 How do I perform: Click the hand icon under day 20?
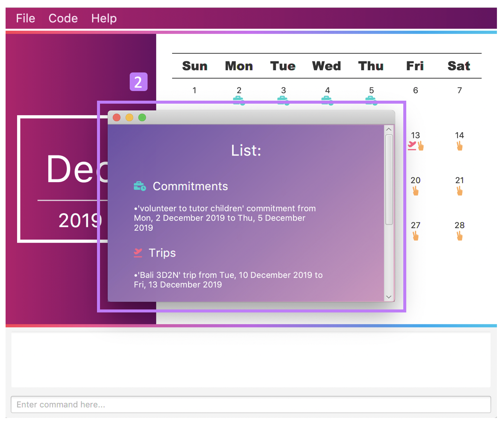click(x=416, y=191)
